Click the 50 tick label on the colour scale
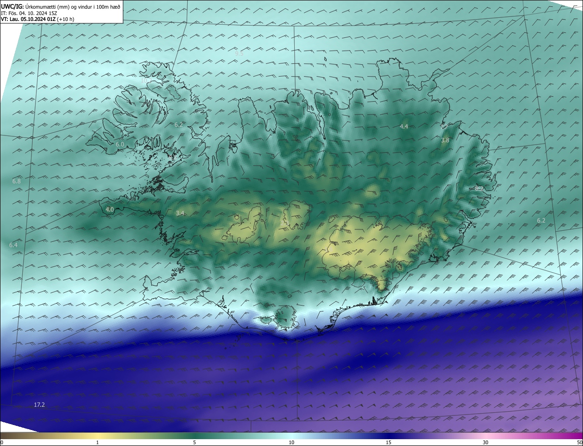 pyautogui.click(x=579, y=442)
